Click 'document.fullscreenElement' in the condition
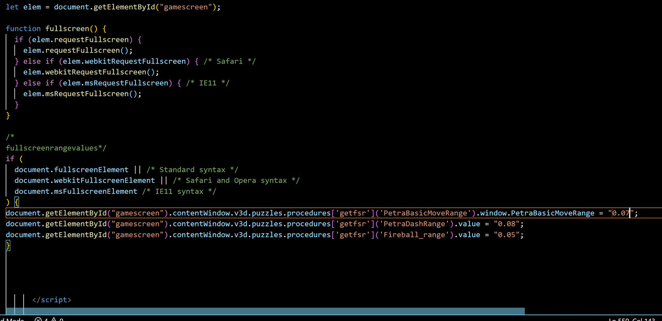Screen dimensions: 662x321 71,170
